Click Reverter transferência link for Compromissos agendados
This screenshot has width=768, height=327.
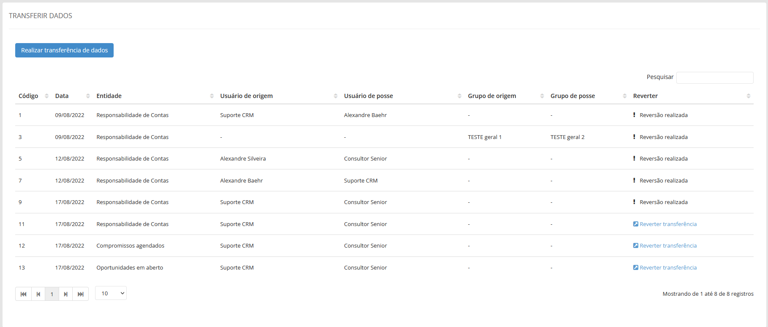(x=668, y=245)
